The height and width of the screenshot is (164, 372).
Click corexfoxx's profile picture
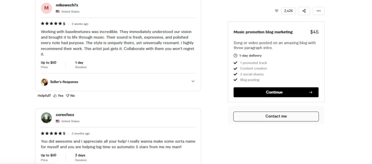46,117
